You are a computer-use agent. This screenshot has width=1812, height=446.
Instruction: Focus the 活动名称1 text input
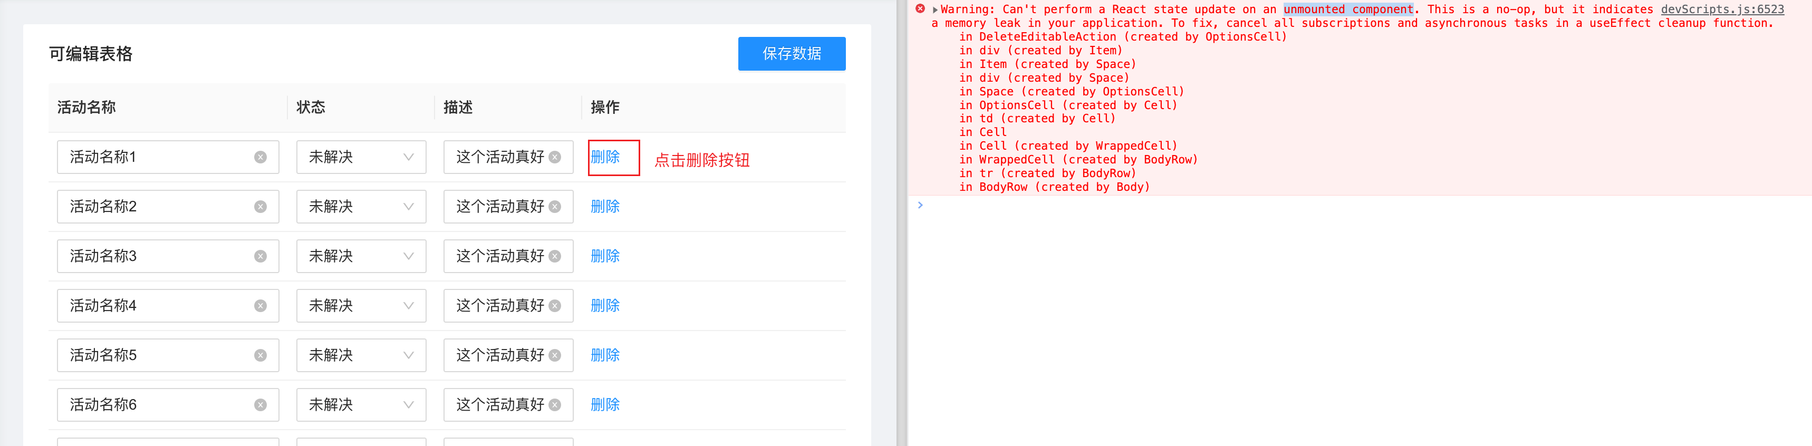[x=167, y=157]
